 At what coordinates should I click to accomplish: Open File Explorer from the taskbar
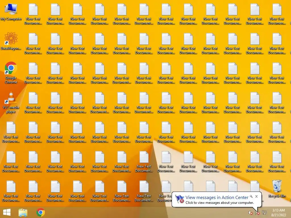coord(23,212)
